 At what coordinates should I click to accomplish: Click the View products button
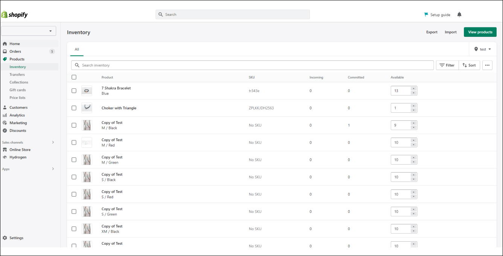click(x=480, y=32)
